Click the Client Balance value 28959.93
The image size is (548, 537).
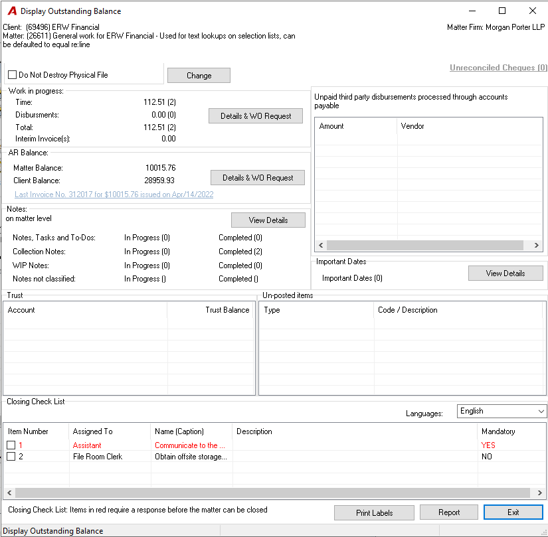click(x=159, y=181)
